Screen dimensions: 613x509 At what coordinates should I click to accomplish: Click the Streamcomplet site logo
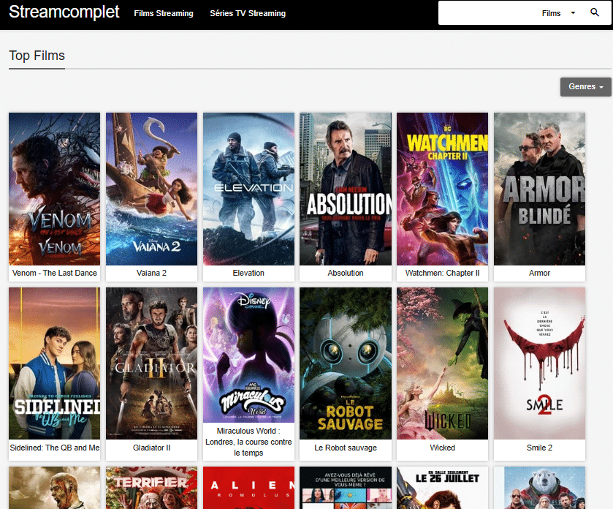[64, 12]
